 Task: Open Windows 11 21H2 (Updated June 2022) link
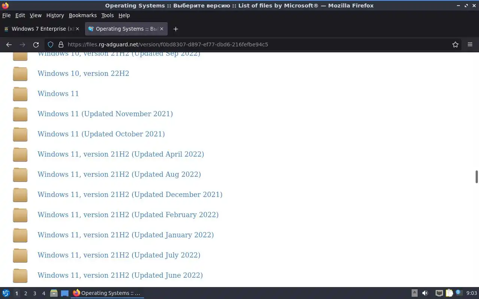(120, 275)
